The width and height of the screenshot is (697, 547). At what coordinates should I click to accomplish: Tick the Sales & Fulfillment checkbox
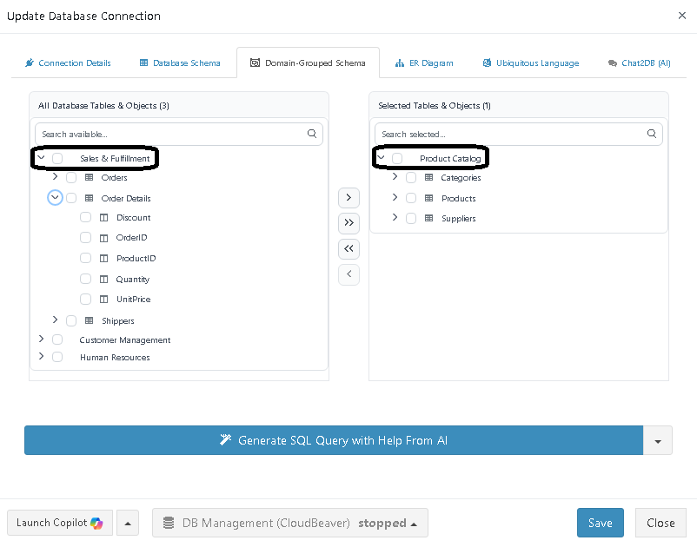point(57,159)
